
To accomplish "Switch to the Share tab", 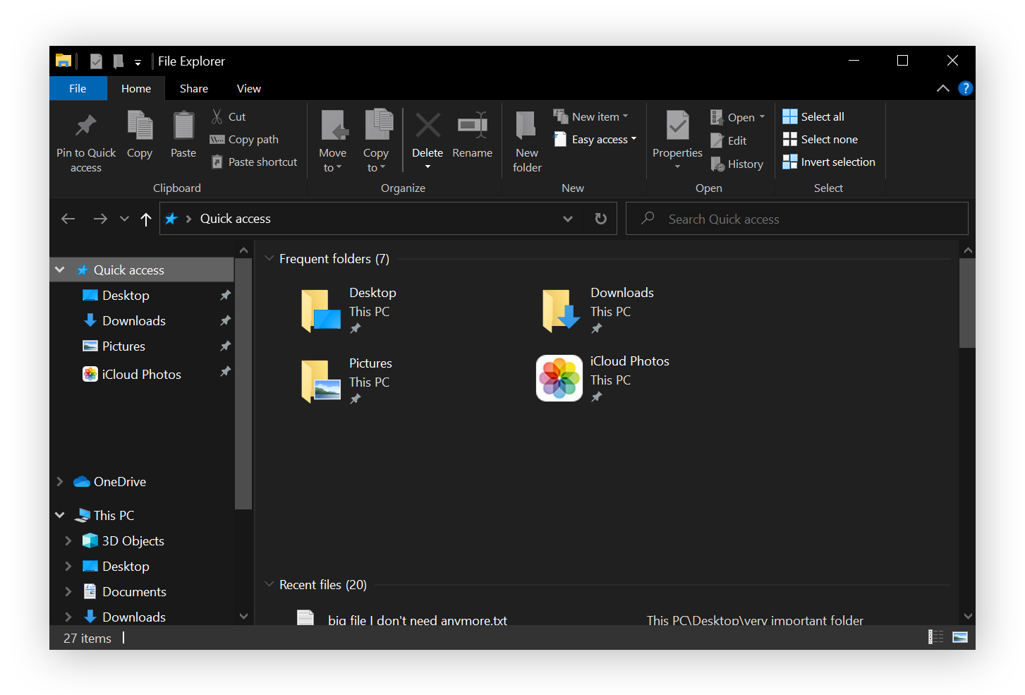I will [x=194, y=88].
